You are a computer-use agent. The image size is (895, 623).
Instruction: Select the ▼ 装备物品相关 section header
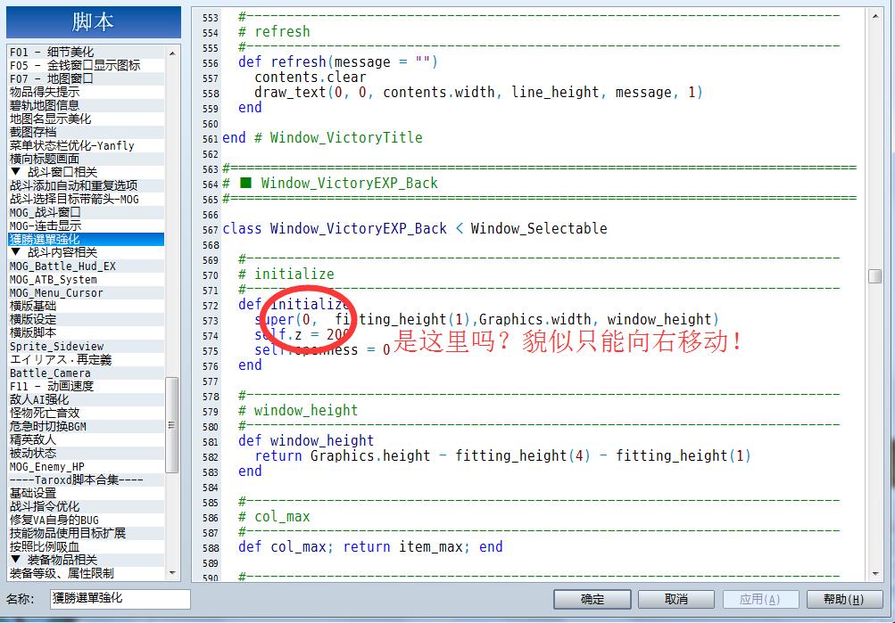(87, 560)
